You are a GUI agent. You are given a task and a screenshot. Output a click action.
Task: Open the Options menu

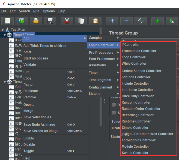(x=49, y=11)
